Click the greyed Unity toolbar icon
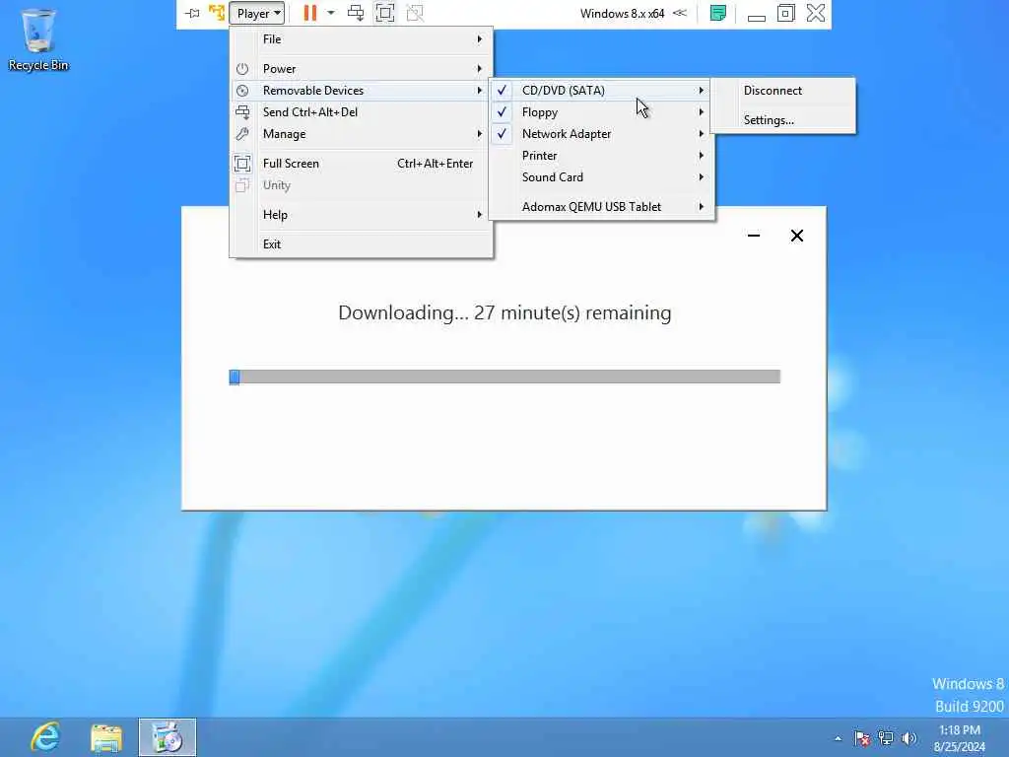Screen dimensions: 1009x757 click(x=415, y=13)
